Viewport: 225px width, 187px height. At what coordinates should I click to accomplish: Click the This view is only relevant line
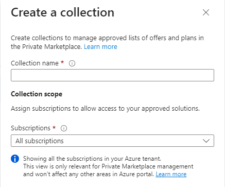[108, 166]
